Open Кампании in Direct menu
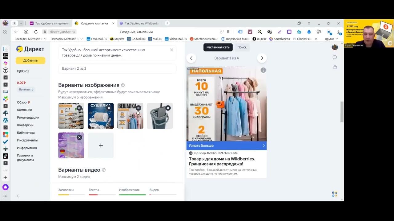The height and width of the screenshot is (221, 394). [25, 110]
